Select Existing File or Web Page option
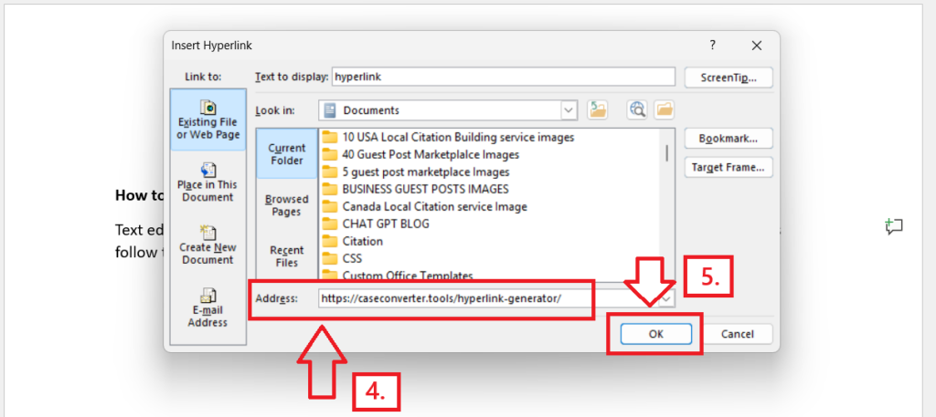Screen dimensions: 936x417 207,120
